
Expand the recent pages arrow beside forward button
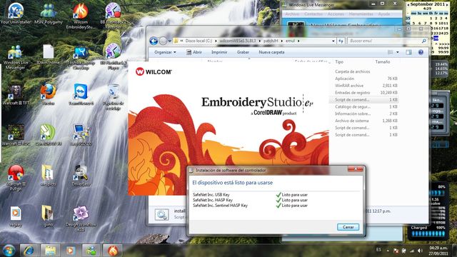click(x=170, y=41)
